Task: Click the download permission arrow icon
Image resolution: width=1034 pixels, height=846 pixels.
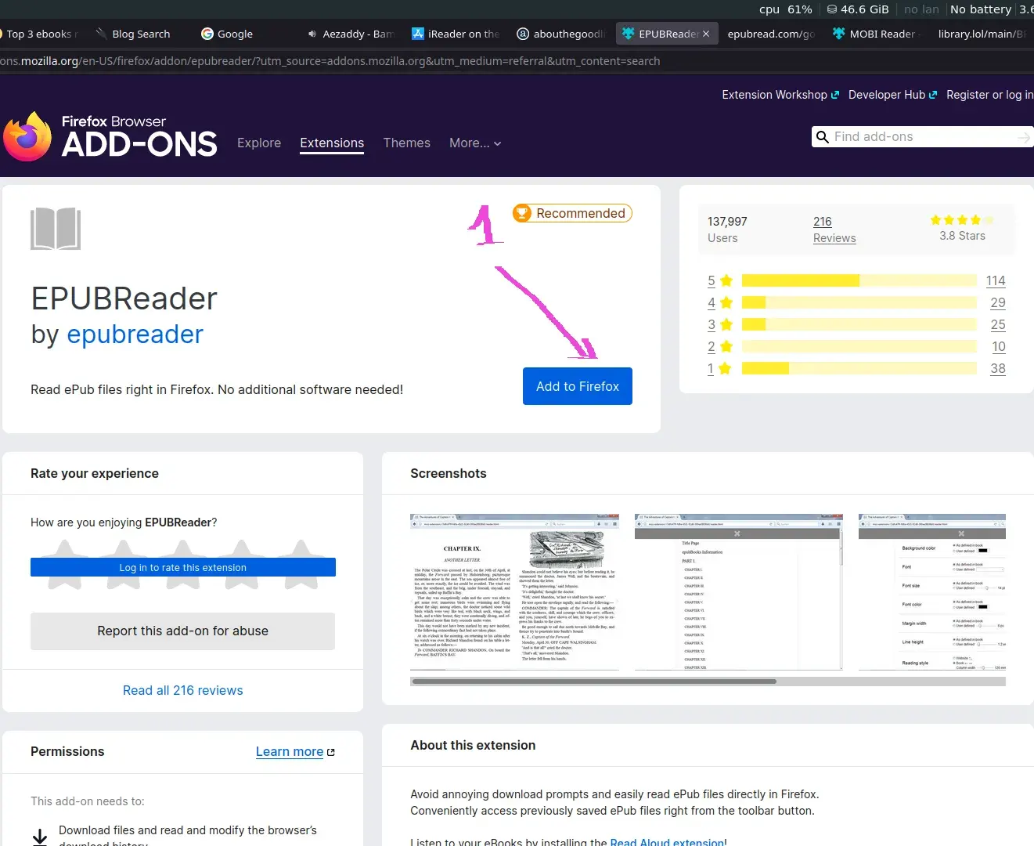Action: click(40, 837)
